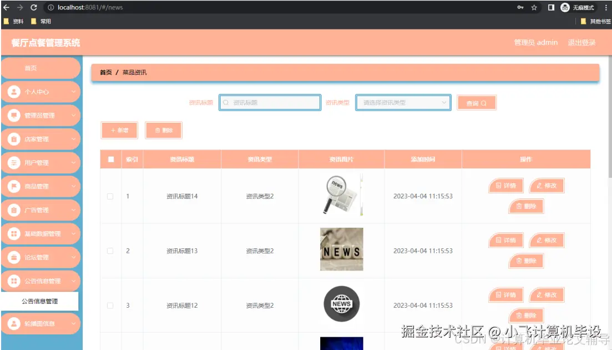This screenshot has height=350, width=612.
Task: Click the browser address bar URL
Action: tap(90, 7)
